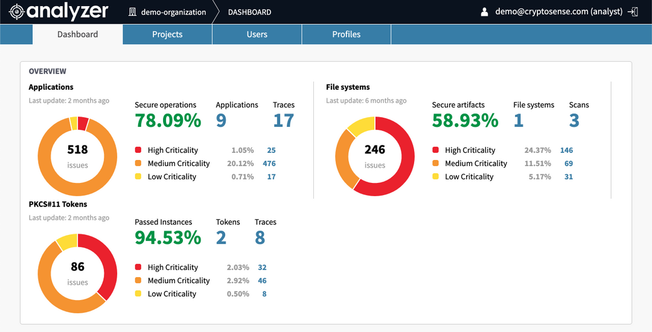The width and height of the screenshot is (652, 332).
Task: Click the 476 medium criticality issues count
Action: point(269,164)
